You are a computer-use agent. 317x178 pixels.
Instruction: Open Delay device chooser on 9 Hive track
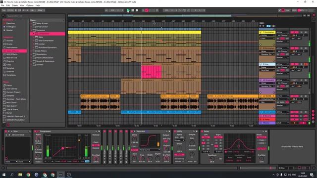[267, 67]
